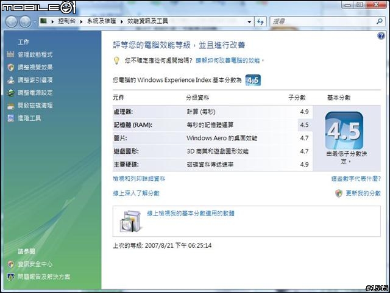Click the 4.9 subscore for 處理器
This screenshot has width=390, height=293.
click(x=304, y=112)
